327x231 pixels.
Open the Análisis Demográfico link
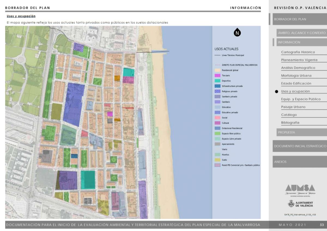pyautogui.click(x=298, y=68)
